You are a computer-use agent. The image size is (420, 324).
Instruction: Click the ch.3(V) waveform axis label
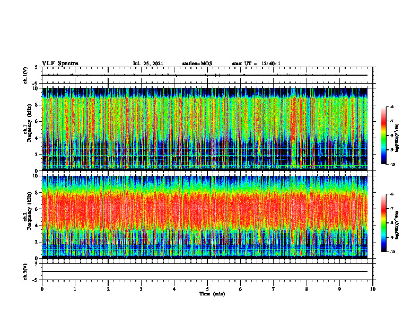[x=25, y=272]
